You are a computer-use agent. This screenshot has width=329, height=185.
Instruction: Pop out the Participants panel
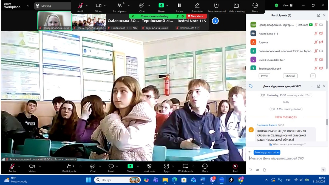pos(318,15)
